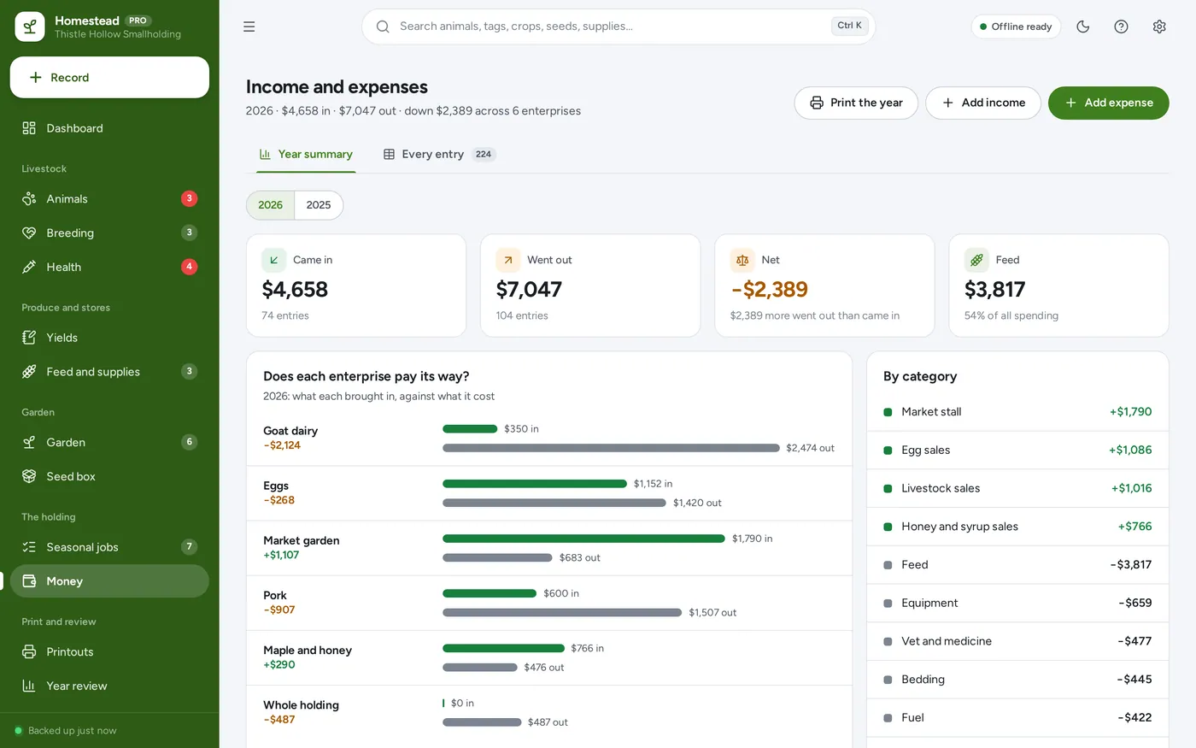Click the Market stall category row
The height and width of the screenshot is (748, 1196).
1017,412
